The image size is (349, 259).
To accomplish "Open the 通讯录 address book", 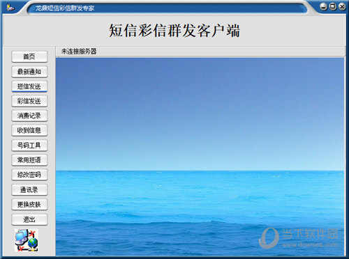I will pyautogui.click(x=29, y=190).
